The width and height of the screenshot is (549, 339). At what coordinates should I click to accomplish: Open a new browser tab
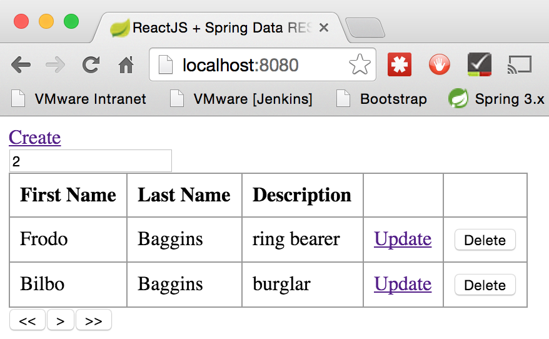pos(365,28)
